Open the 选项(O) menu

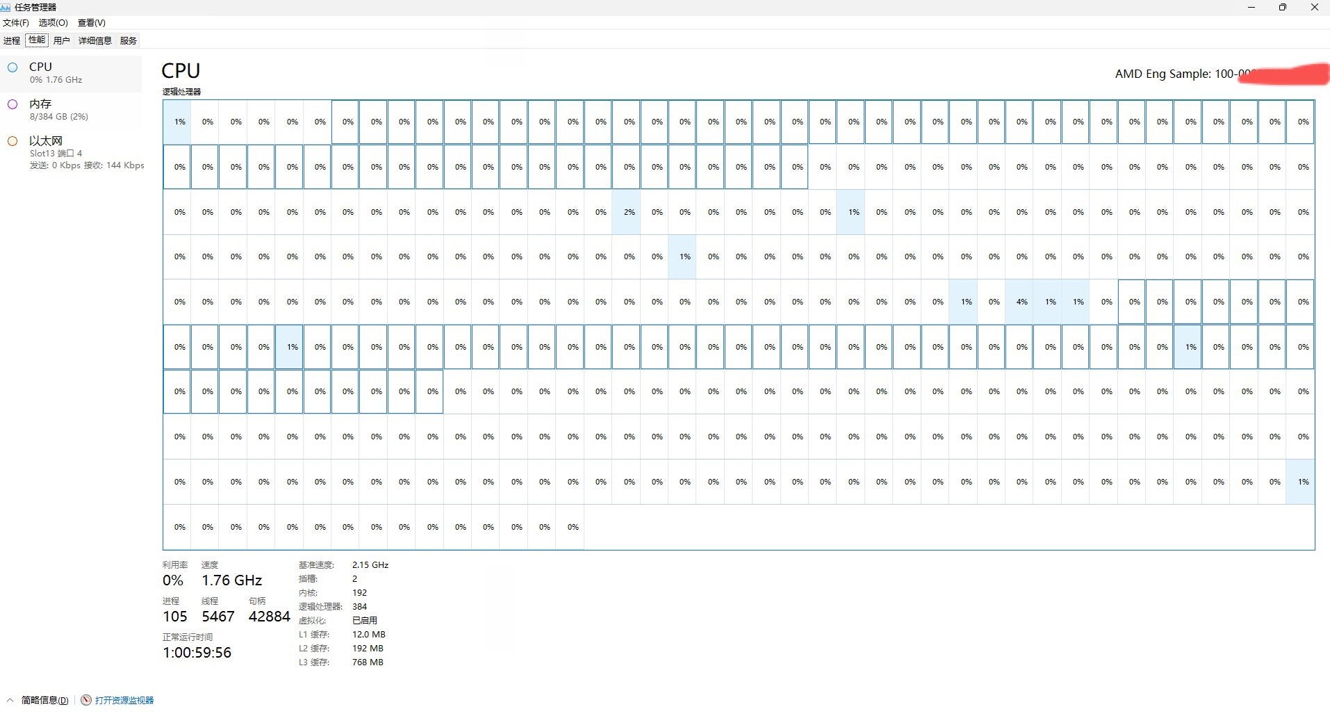coord(54,23)
